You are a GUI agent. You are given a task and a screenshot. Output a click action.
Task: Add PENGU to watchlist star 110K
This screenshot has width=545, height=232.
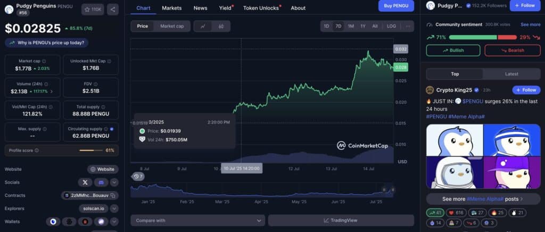pos(93,10)
